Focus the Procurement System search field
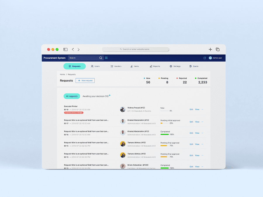This screenshot has width=263, height=197. coord(86,58)
